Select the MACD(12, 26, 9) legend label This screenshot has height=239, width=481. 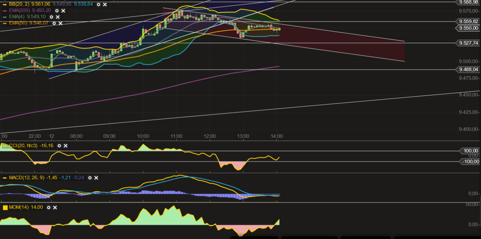pos(27,178)
